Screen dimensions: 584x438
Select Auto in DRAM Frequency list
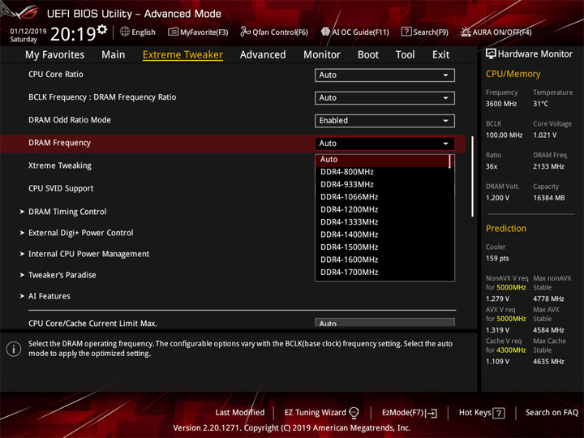click(x=383, y=160)
